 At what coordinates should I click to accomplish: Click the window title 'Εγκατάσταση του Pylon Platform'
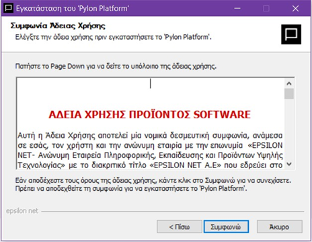[73, 9]
